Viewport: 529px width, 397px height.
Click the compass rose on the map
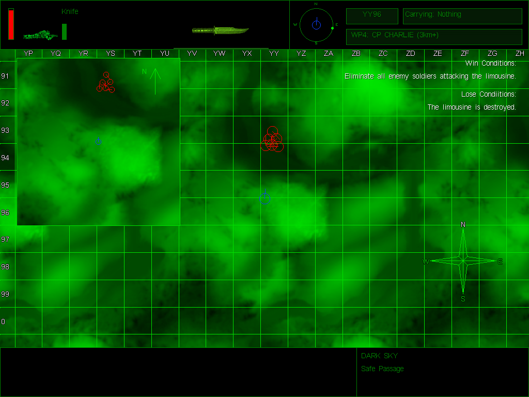[463, 261]
